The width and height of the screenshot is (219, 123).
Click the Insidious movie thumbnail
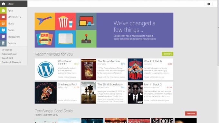coord(162,121)
